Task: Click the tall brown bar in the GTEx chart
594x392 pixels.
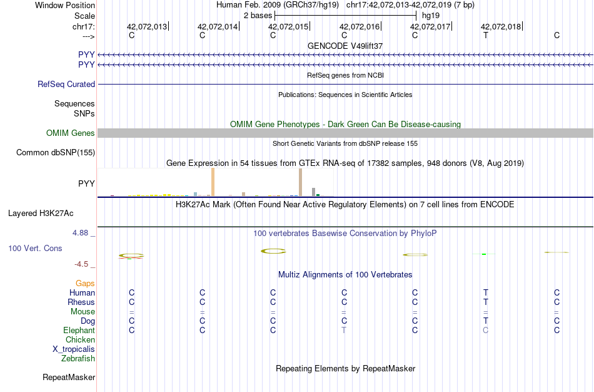Action: coord(300,182)
